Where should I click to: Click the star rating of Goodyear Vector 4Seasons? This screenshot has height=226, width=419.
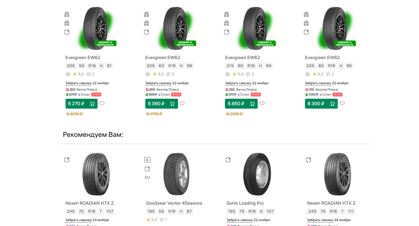152,220
